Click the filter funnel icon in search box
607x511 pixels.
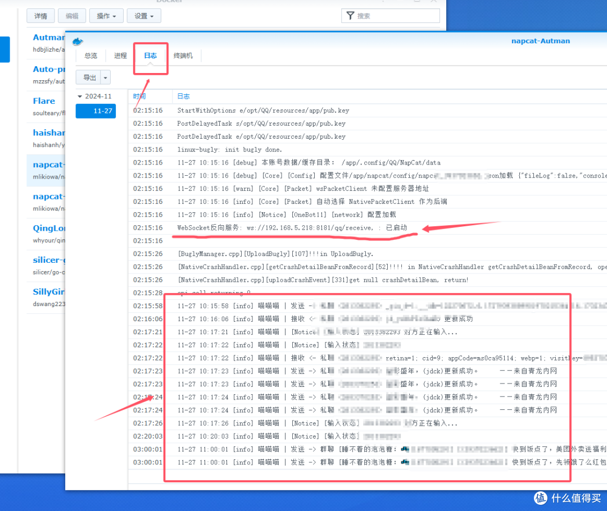click(x=350, y=16)
